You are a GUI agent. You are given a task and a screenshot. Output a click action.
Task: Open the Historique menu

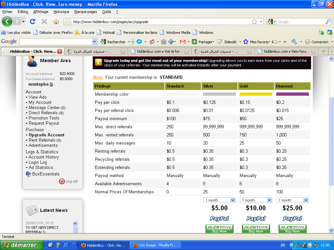point(61,12)
